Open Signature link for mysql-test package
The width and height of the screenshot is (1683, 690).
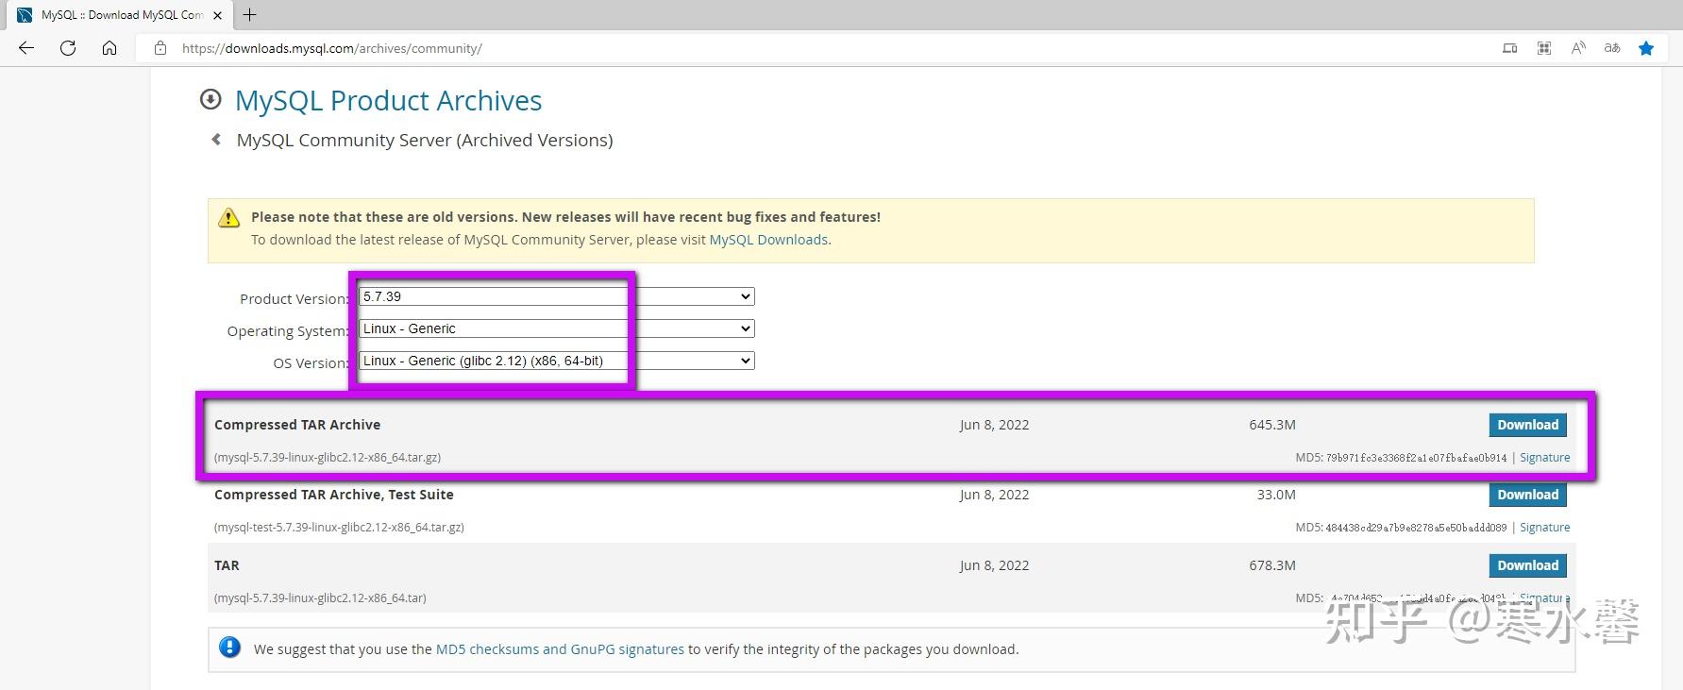click(x=1545, y=528)
